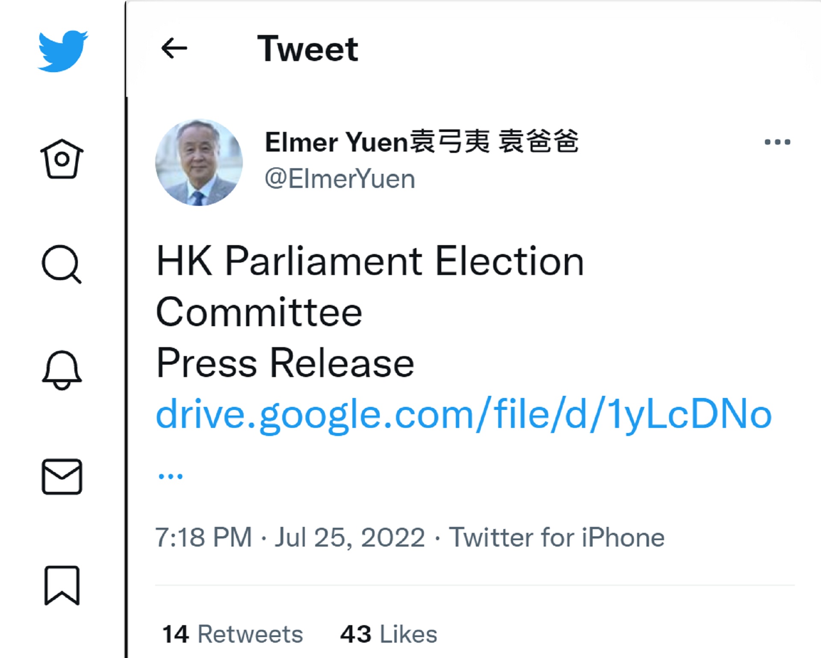Screen dimensions: 821x658
Task: Click the blue ellipsis under the link
Action: (171, 476)
